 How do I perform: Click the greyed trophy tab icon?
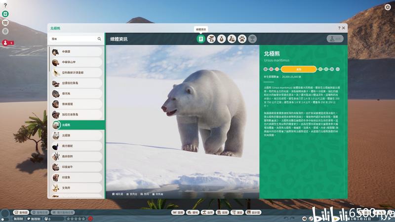(252, 39)
